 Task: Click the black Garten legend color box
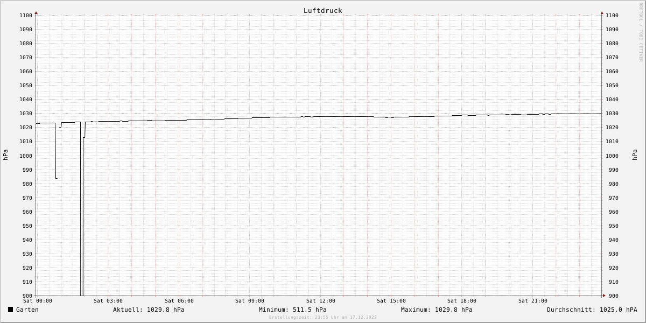[x=11, y=310]
